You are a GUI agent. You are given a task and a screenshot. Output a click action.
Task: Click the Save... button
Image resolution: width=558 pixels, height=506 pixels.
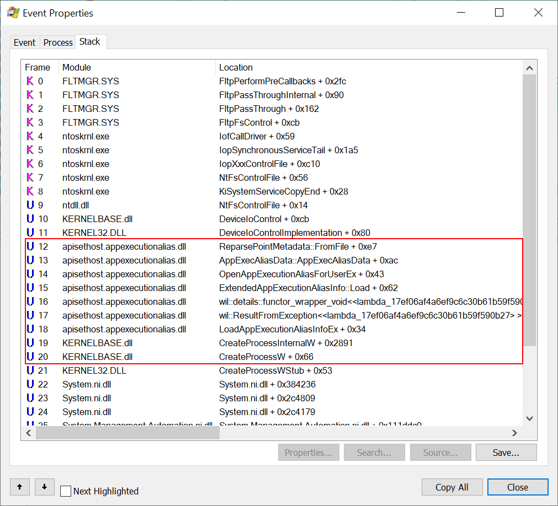[x=506, y=453]
